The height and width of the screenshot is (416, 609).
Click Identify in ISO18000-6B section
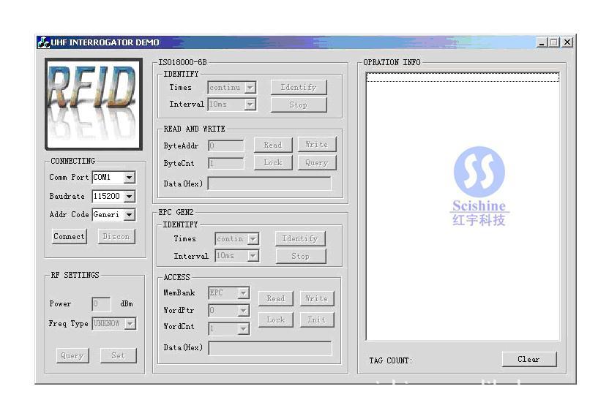click(x=298, y=87)
